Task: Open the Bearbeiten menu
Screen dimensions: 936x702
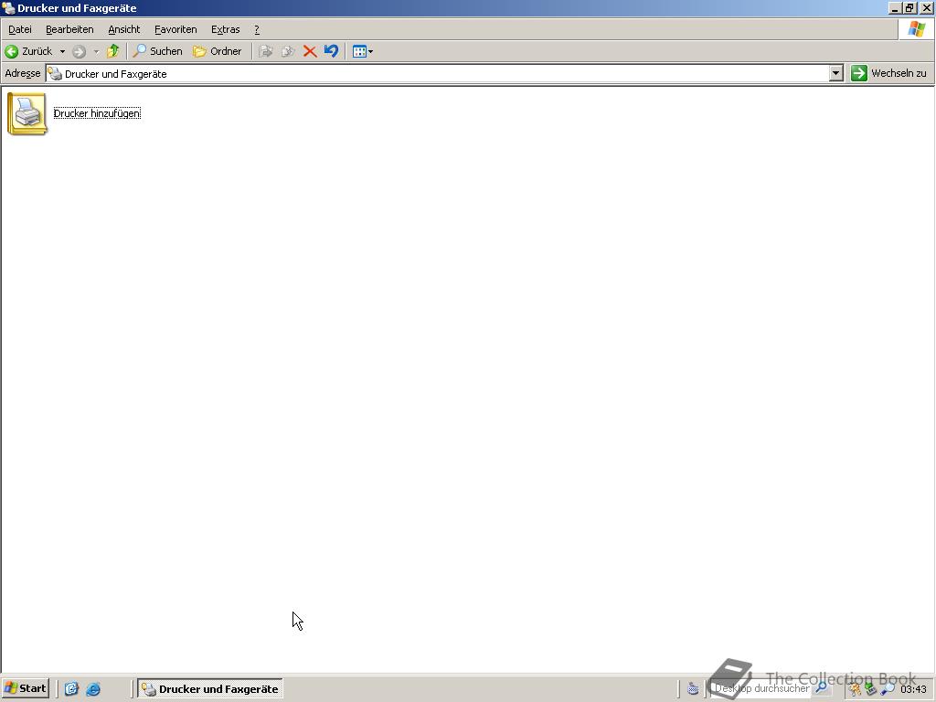Action: pos(69,29)
